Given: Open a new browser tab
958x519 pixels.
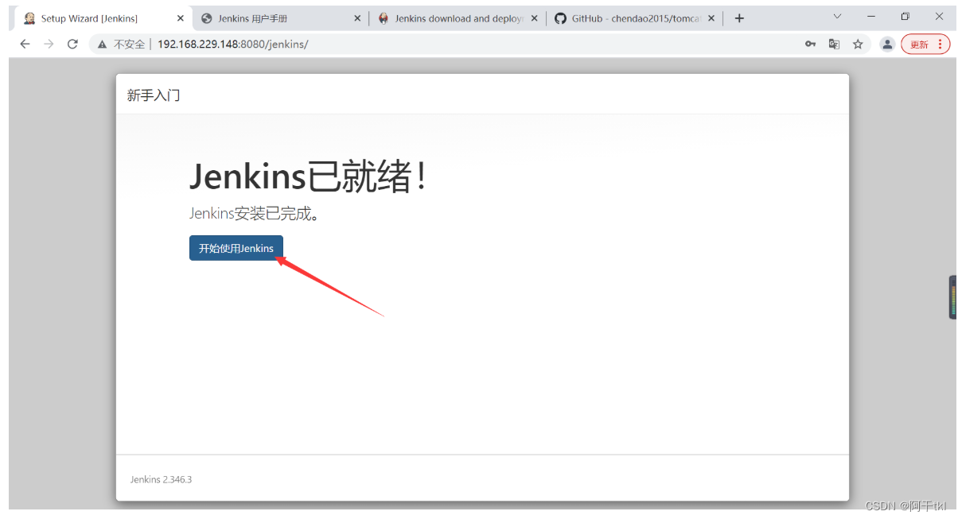Looking at the screenshot, I should click(x=739, y=18).
